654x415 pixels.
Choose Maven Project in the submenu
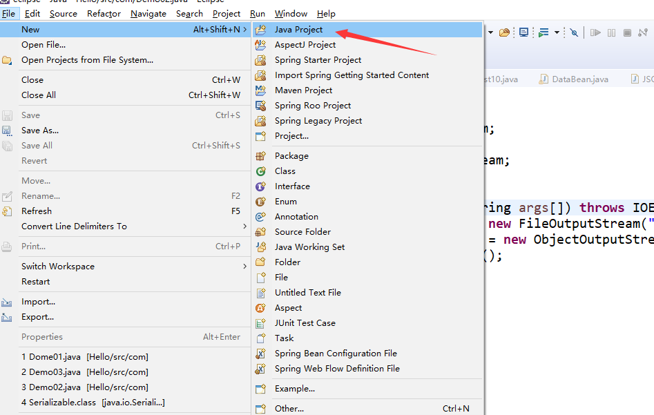[303, 90]
